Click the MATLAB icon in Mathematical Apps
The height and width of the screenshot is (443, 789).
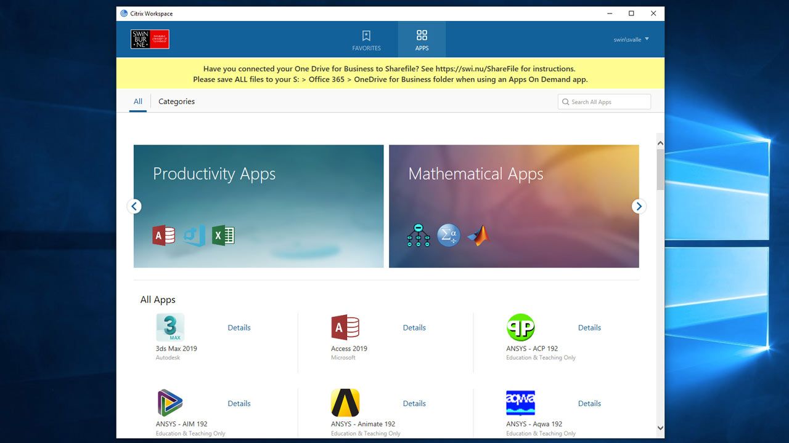tap(478, 235)
